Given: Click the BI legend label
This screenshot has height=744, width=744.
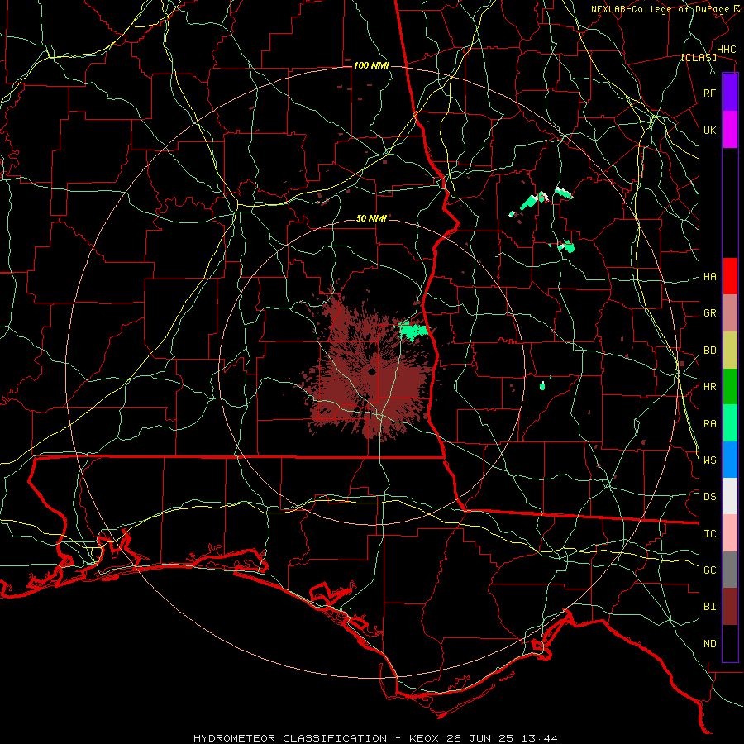Looking at the screenshot, I should point(709,607).
